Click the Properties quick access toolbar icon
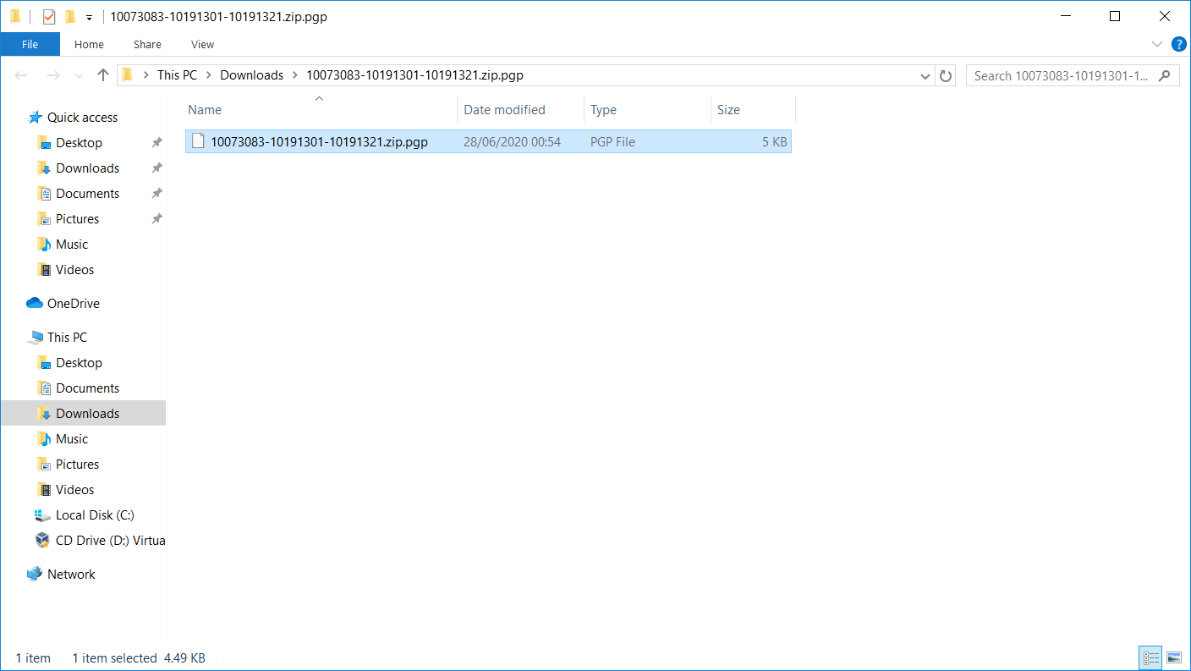 pos(49,17)
